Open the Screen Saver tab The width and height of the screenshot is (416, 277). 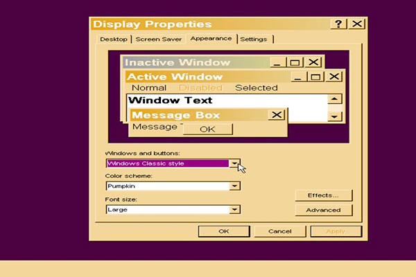[158, 39]
